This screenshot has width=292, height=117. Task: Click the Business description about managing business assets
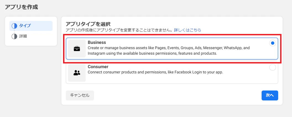tap(169, 51)
